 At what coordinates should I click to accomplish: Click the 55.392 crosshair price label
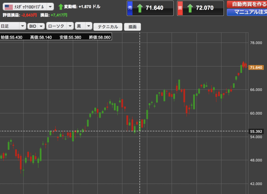256,131
